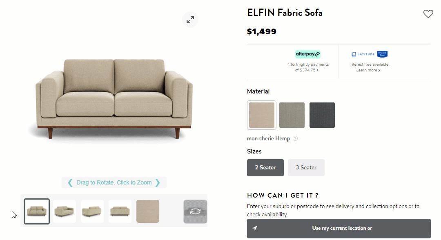The height and width of the screenshot is (240, 441).
Task: Expand the fortnightly payments details chevron
Action: tap(318, 69)
